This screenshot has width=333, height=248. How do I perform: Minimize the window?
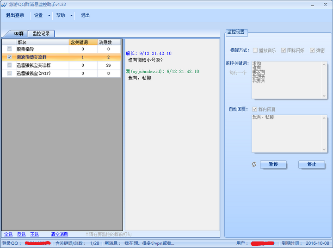point(312,5)
